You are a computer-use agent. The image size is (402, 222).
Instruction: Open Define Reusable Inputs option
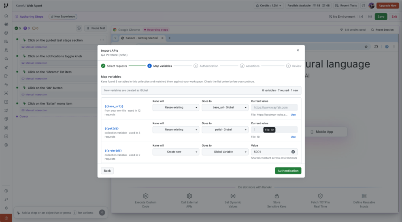(364, 201)
